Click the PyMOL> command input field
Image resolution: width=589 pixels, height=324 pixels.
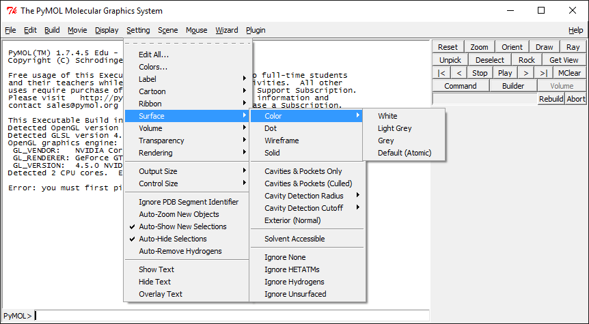(232, 316)
